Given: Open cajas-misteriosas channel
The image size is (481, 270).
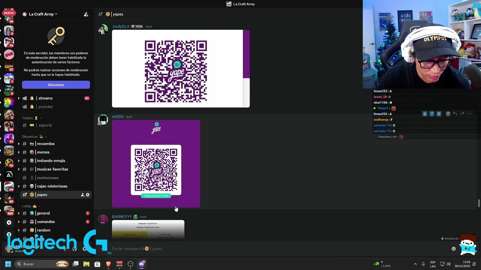Looking at the screenshot, I should click(x=55, y=186).
